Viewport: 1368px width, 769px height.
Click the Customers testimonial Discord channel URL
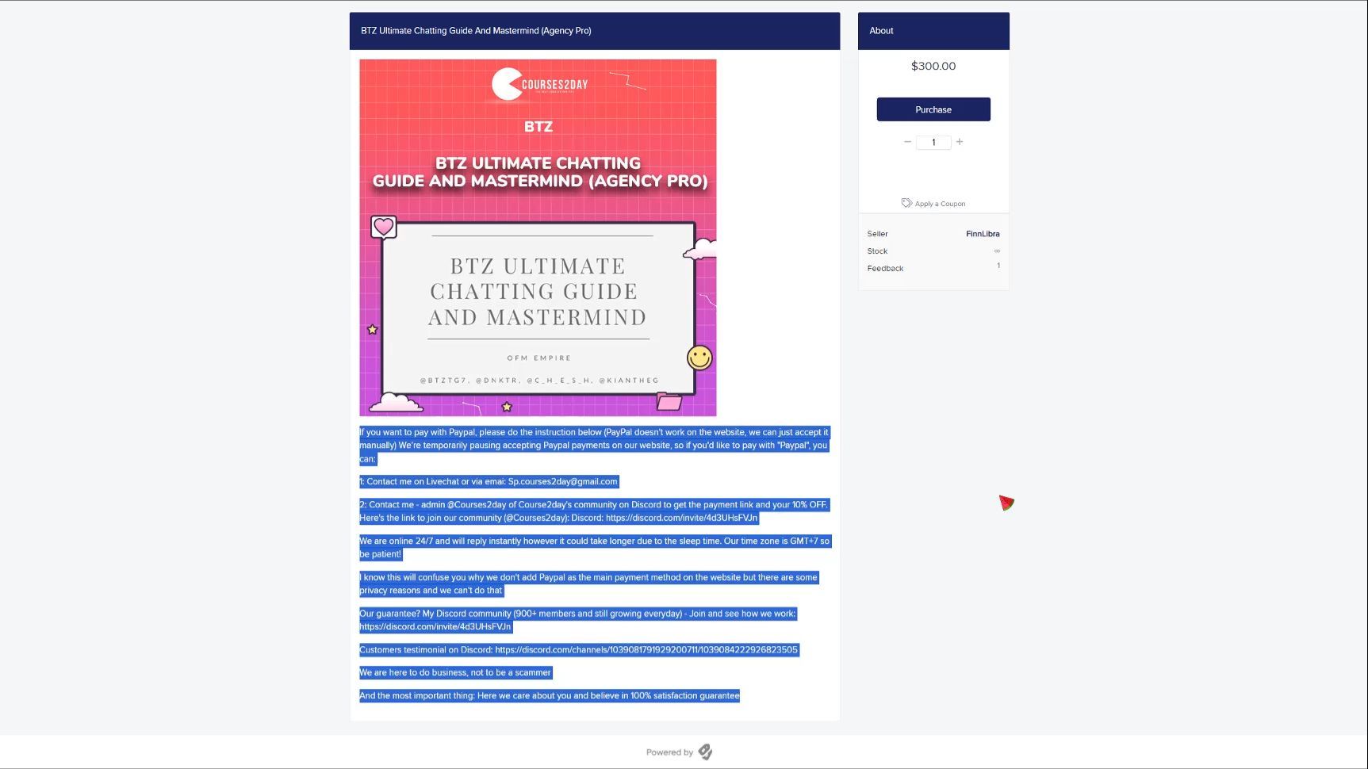646,650
